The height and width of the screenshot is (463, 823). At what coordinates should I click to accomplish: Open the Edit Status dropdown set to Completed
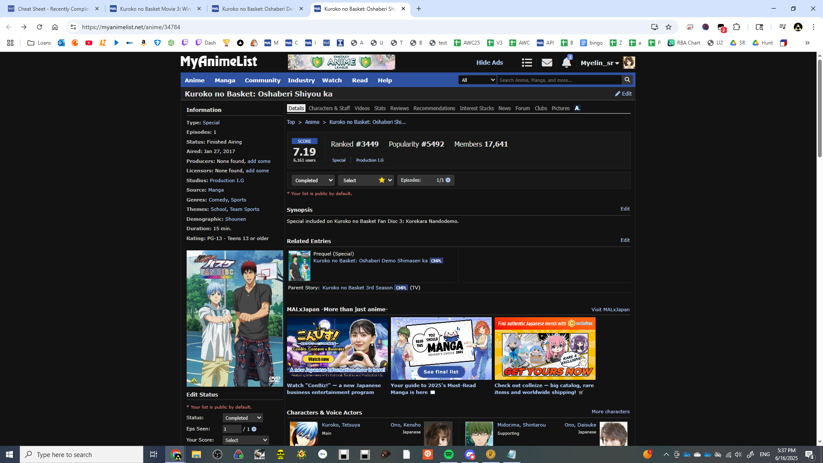pyautogui.click(x=243, y=418)
